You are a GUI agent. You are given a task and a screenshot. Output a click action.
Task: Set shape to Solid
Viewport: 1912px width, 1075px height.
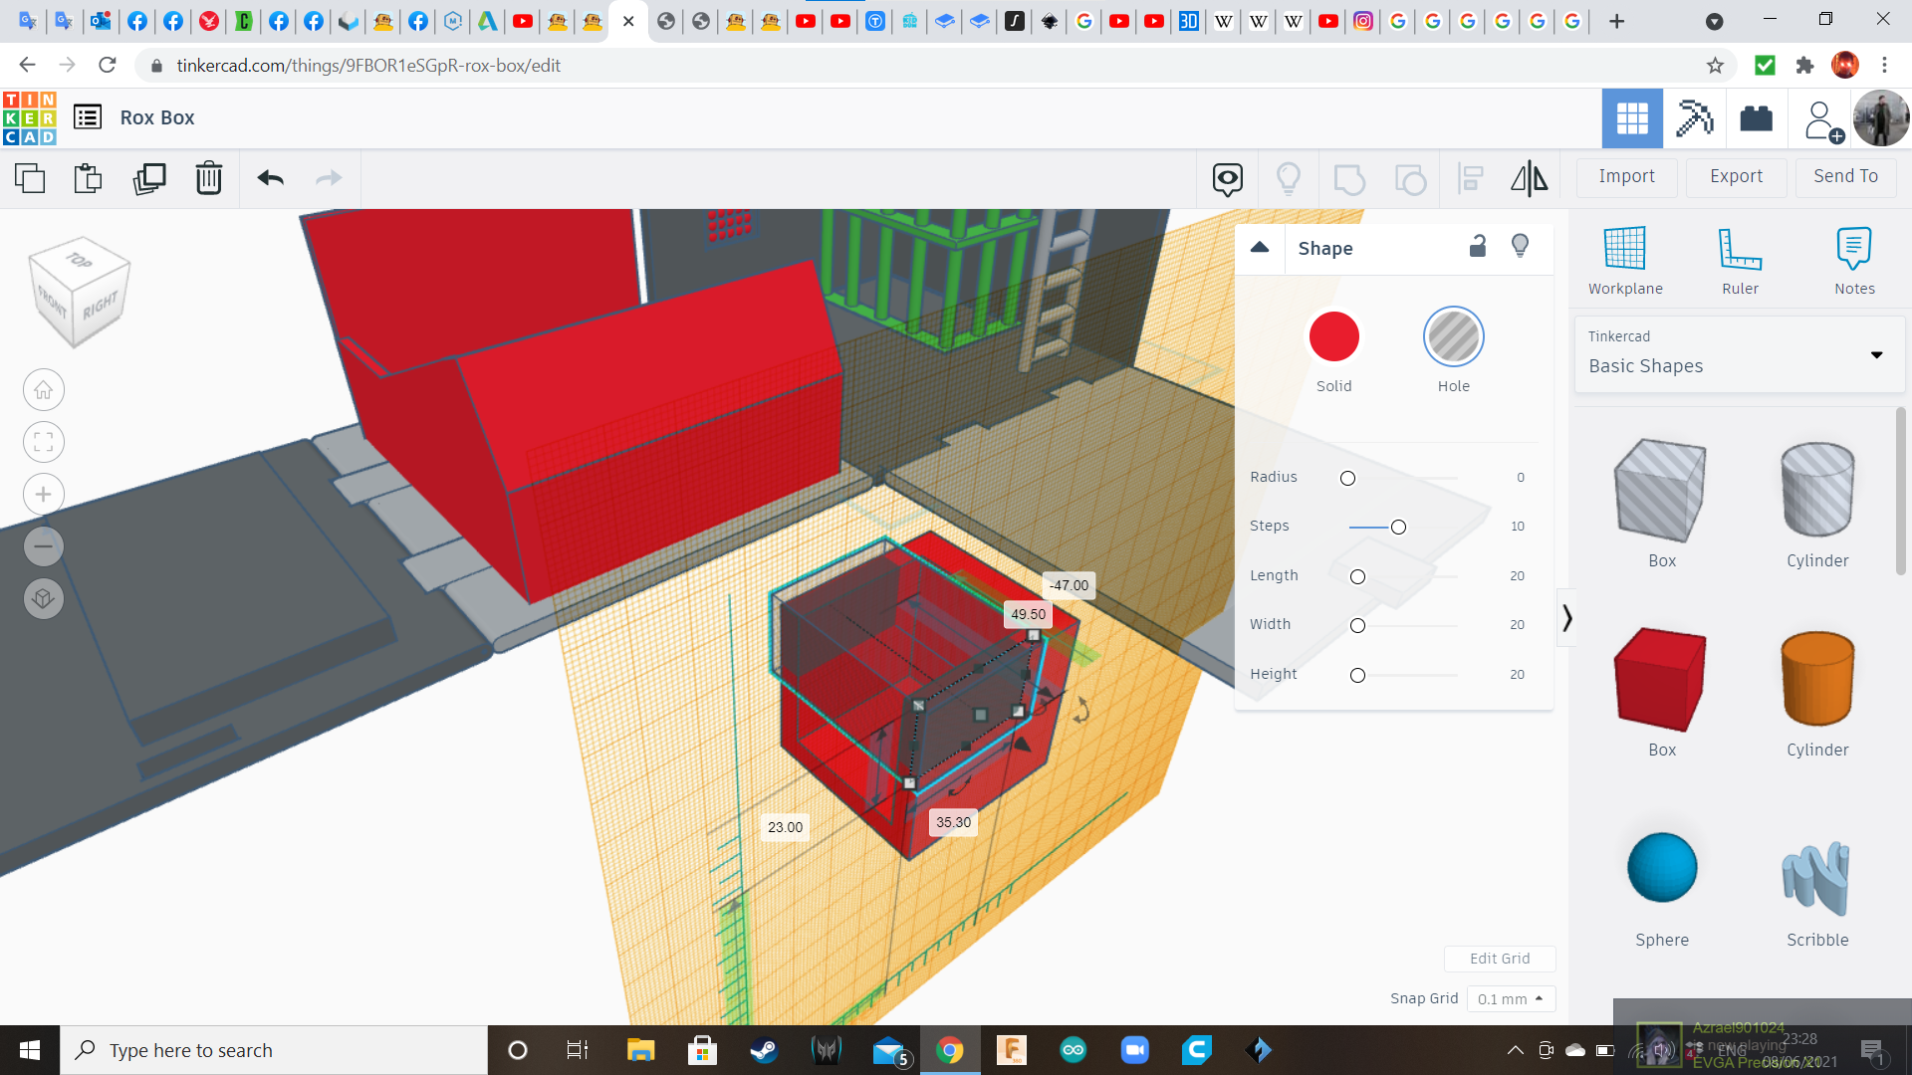click(x=1333, y=337)
